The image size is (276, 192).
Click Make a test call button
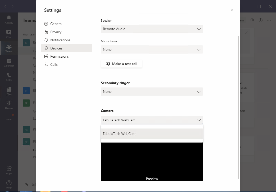click(x=122, y=64)
